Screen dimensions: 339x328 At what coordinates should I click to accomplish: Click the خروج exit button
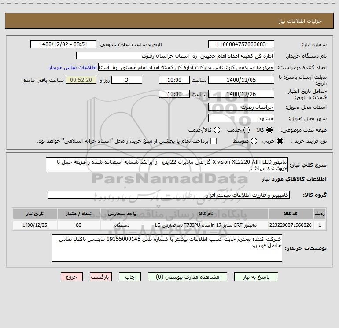point(72,277)
